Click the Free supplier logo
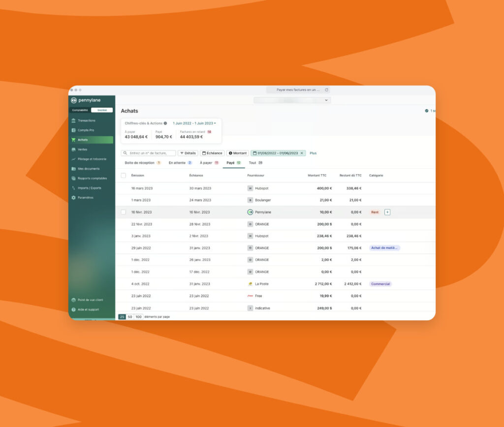The width and height of the screenshot is (504, 427). point(250,296)
